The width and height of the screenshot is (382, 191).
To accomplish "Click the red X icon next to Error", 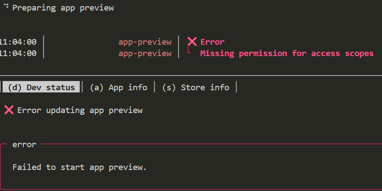I will pos(192,42).
